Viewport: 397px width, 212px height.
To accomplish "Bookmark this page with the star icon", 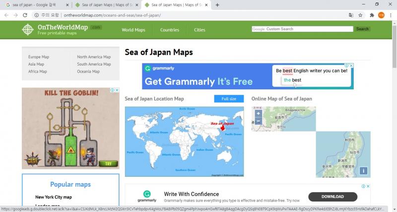I will (361, 15).
